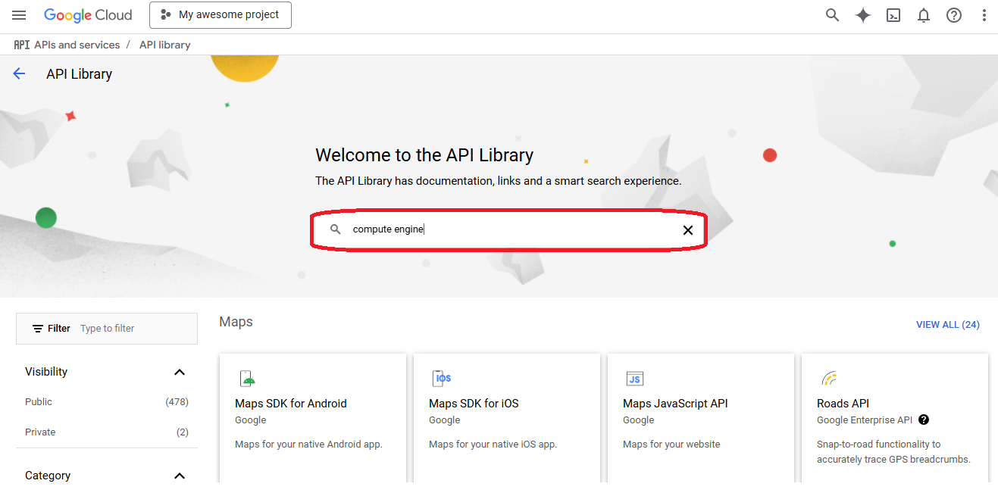This screenshot has height=496, width=998.
Task: Filter by Private visibility
Action: tap(40, 432)
